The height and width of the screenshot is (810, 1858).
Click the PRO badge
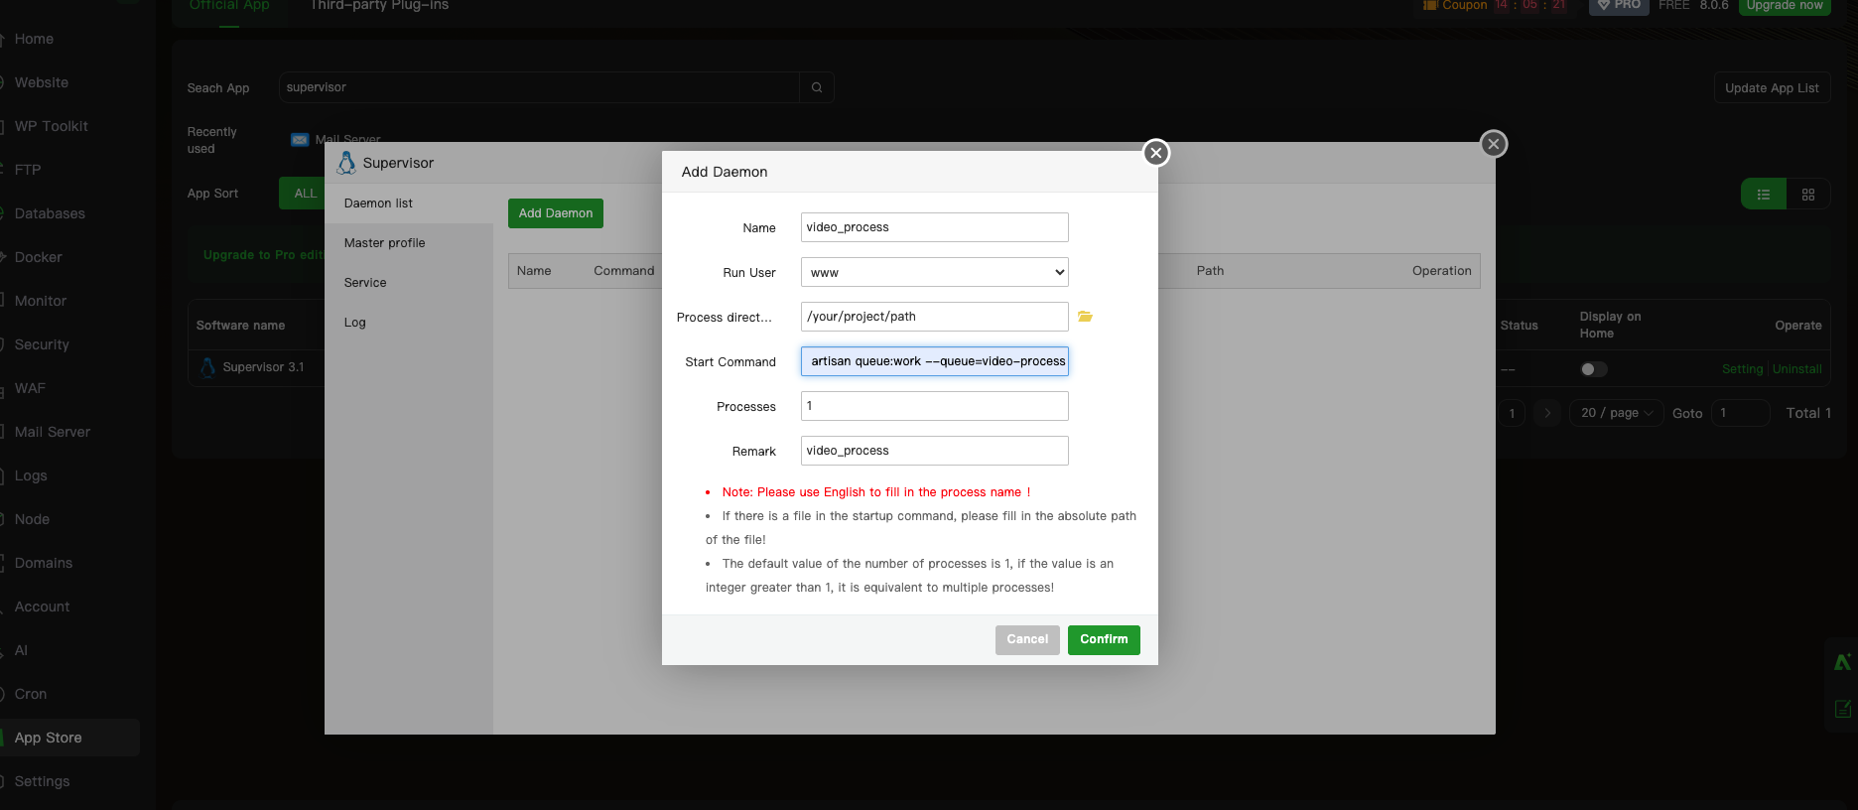click(x=1619, y=6)
